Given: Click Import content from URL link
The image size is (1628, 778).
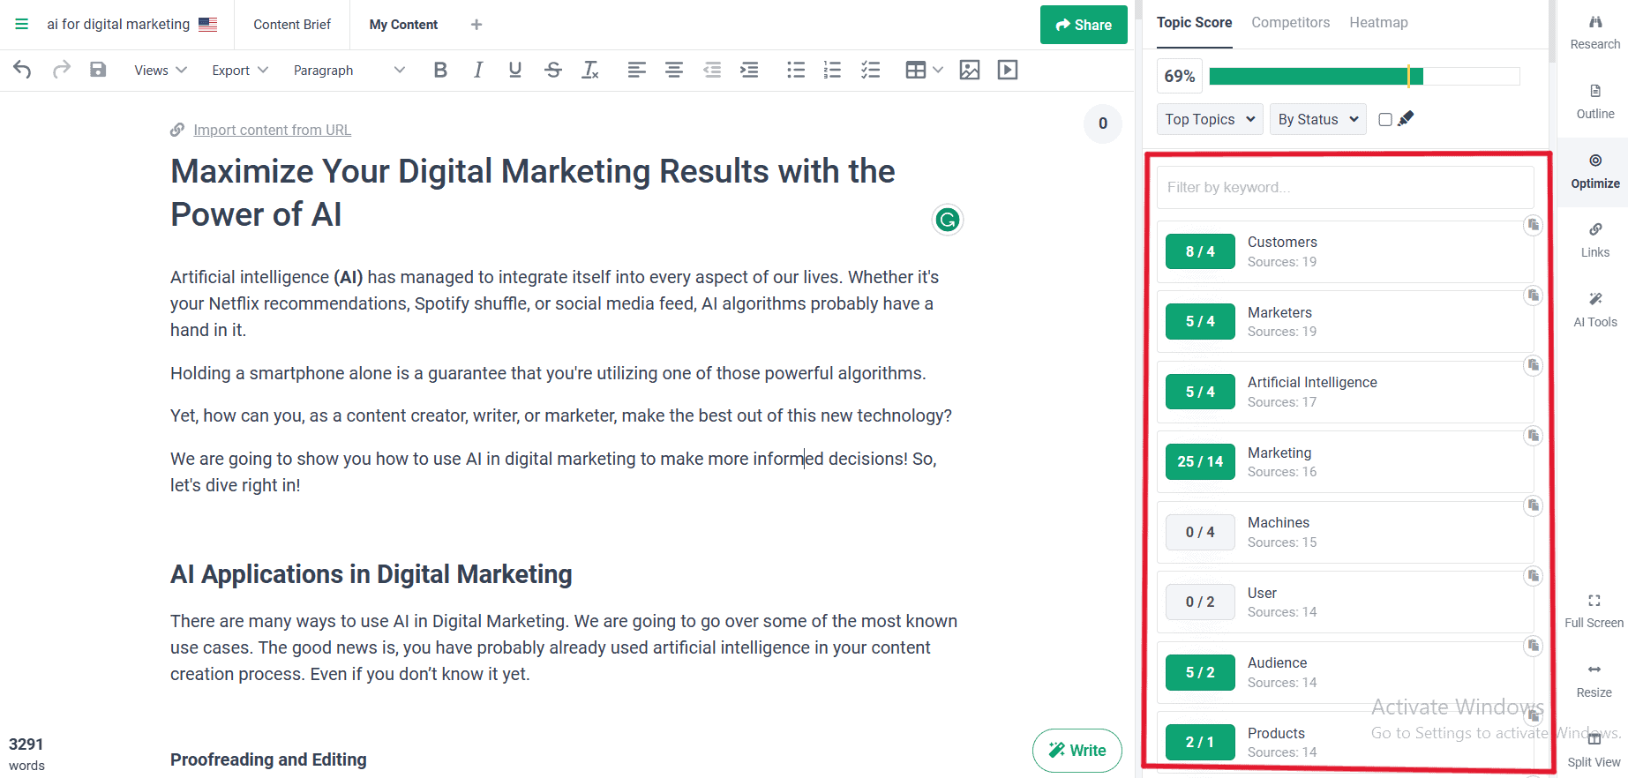Looking at the screenshot, I should [272, 130].
